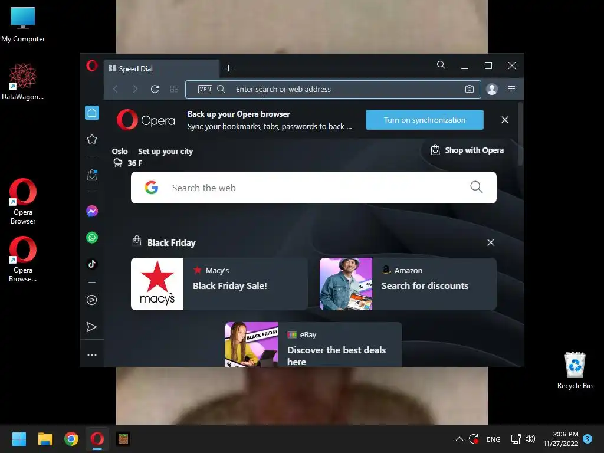The width and height of the screenshot is (604, 453).
Task: Open Bookmarks star in sidebar
Action: pyautogui.click(x=92, y=139)
